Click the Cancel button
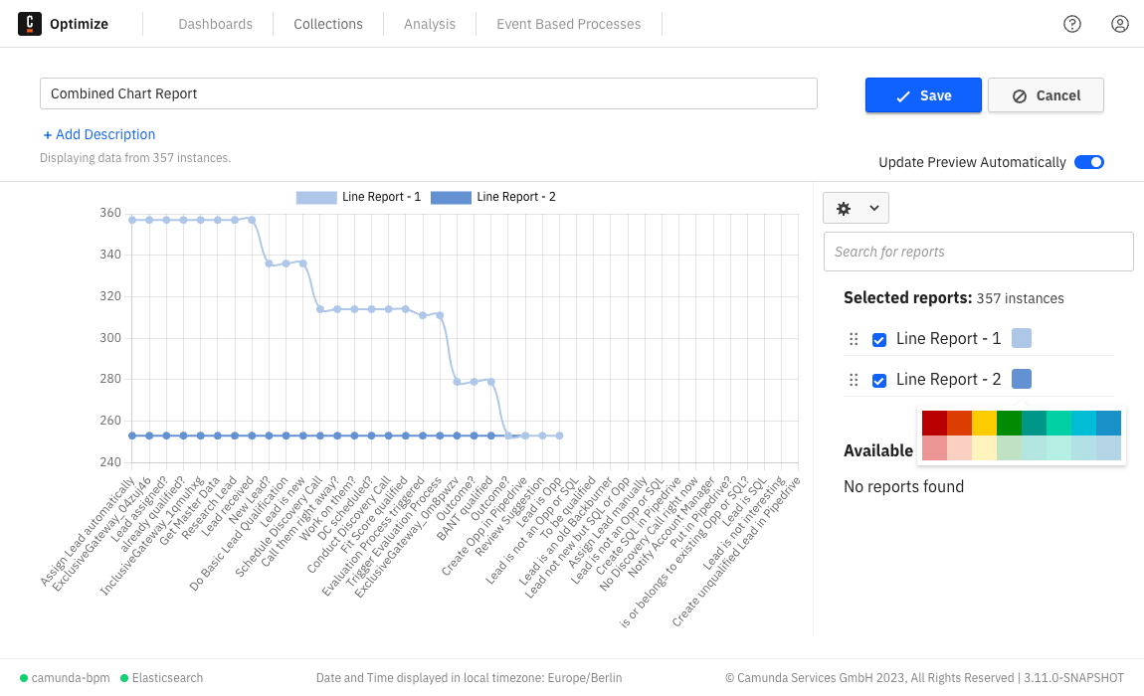This screenshot has width=1144, height=696. [x=1046, y=95]
